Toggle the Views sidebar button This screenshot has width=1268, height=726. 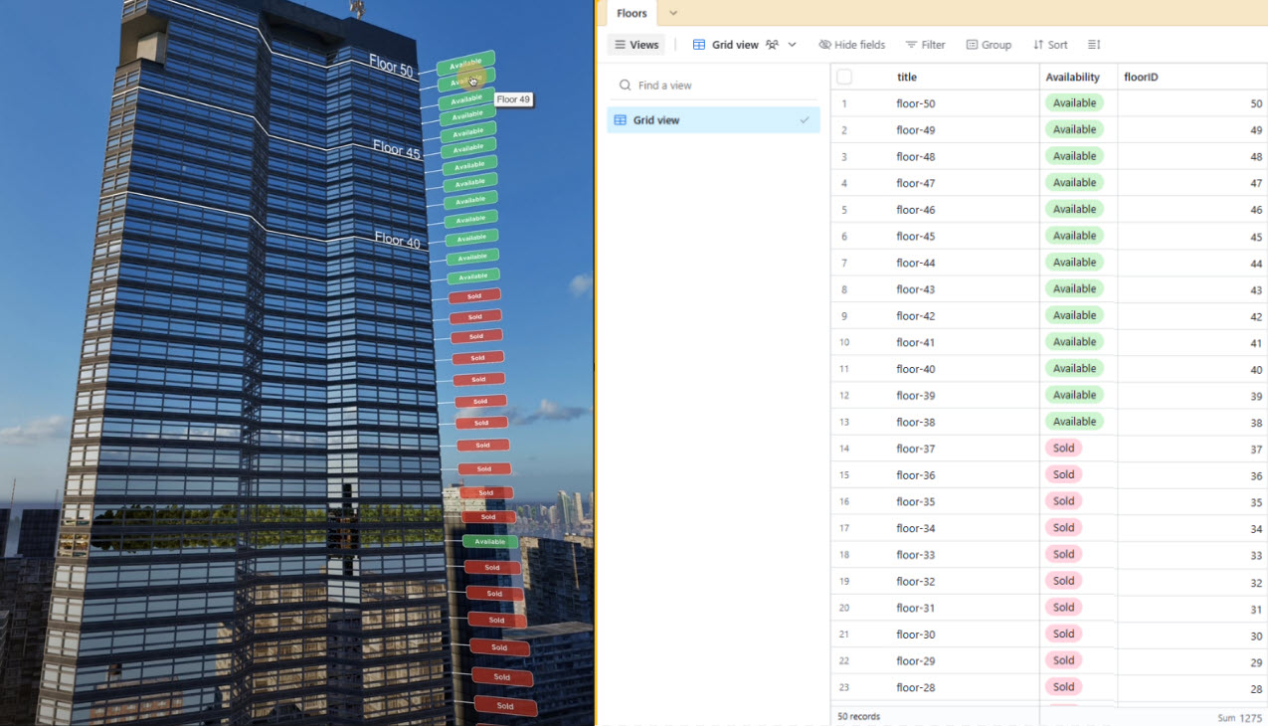pyautogui.click(x=636, y=45)
